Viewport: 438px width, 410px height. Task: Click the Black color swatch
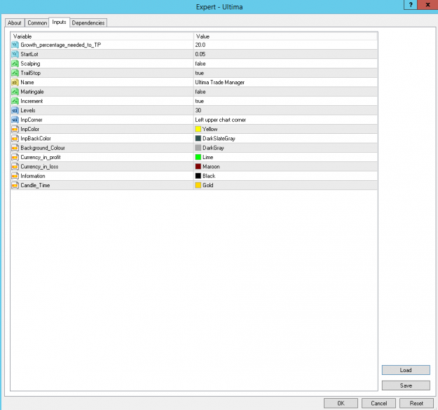tap(198, 176)
